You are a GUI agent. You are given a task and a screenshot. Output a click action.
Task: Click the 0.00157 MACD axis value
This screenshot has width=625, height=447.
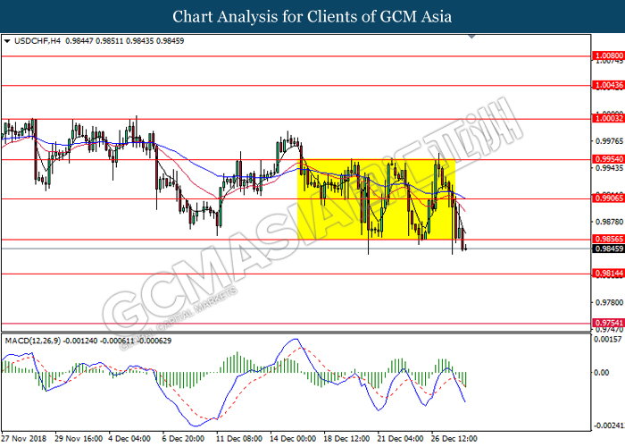(x=608, y=340)
